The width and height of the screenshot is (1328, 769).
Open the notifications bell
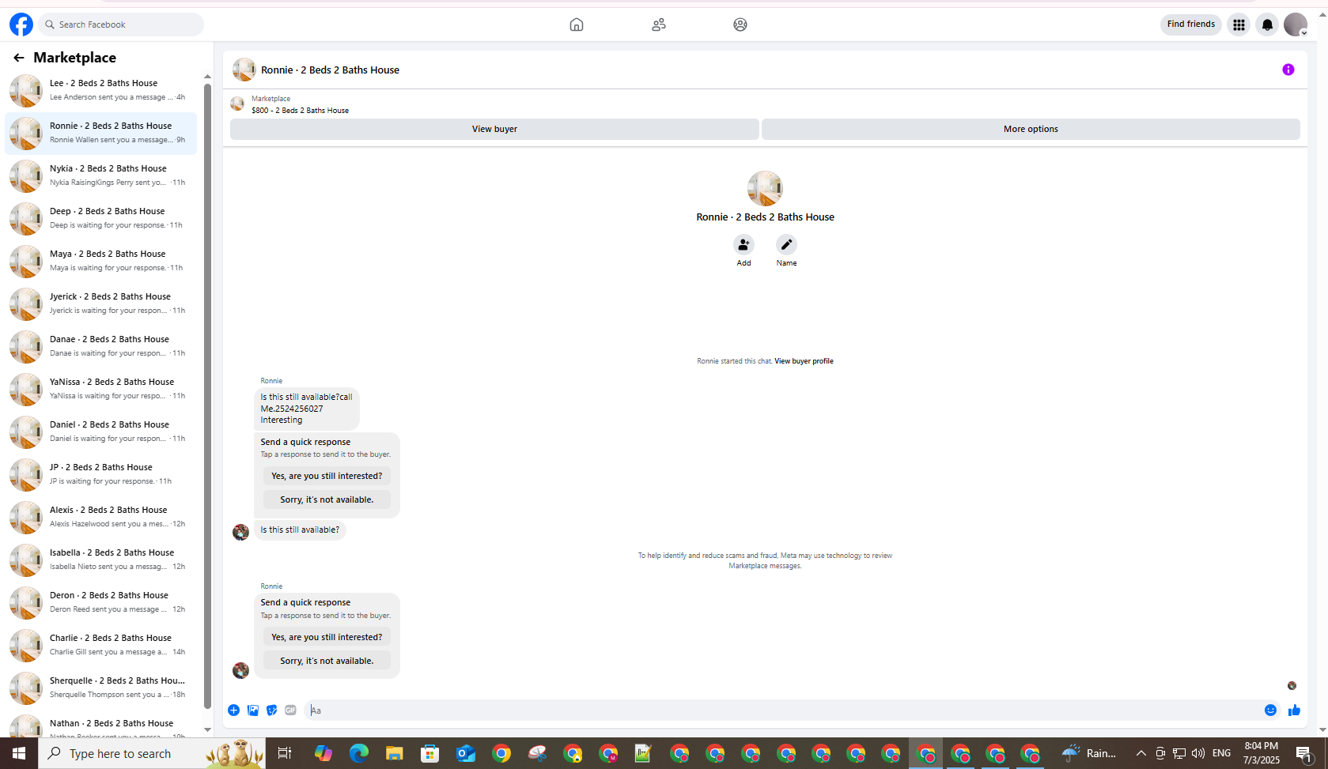click(1267, 25)
